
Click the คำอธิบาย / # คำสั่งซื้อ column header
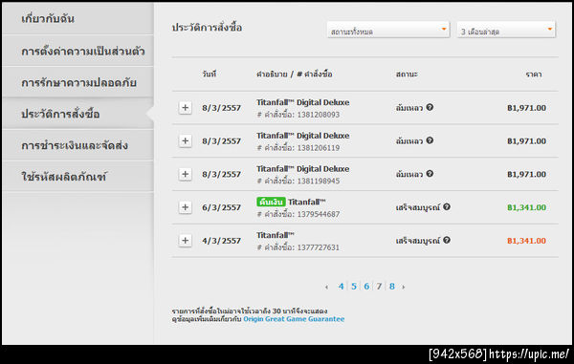click(x=295, y=74)
